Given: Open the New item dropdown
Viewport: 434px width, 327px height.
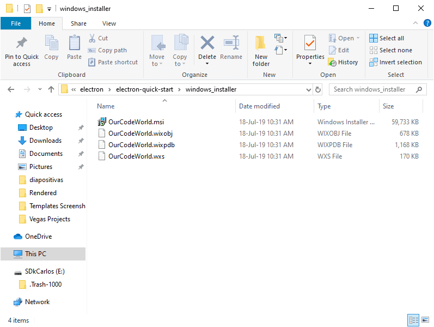Looking at the screenshot, I should pos(280,38).
